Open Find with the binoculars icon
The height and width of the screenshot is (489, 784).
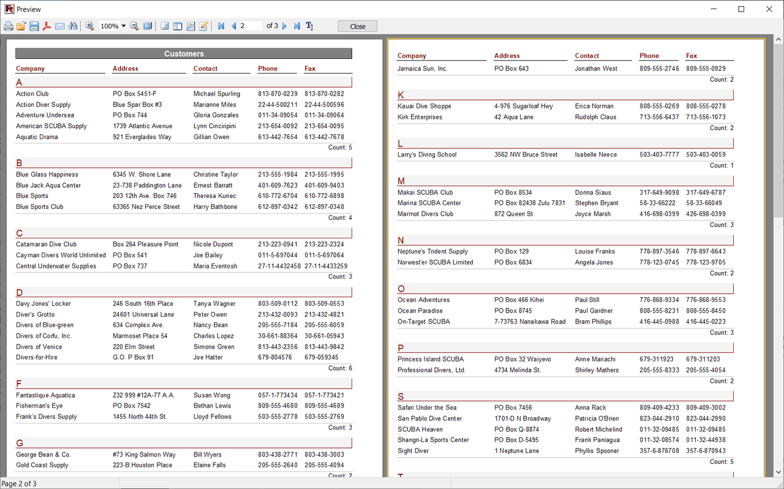point(73,26)
